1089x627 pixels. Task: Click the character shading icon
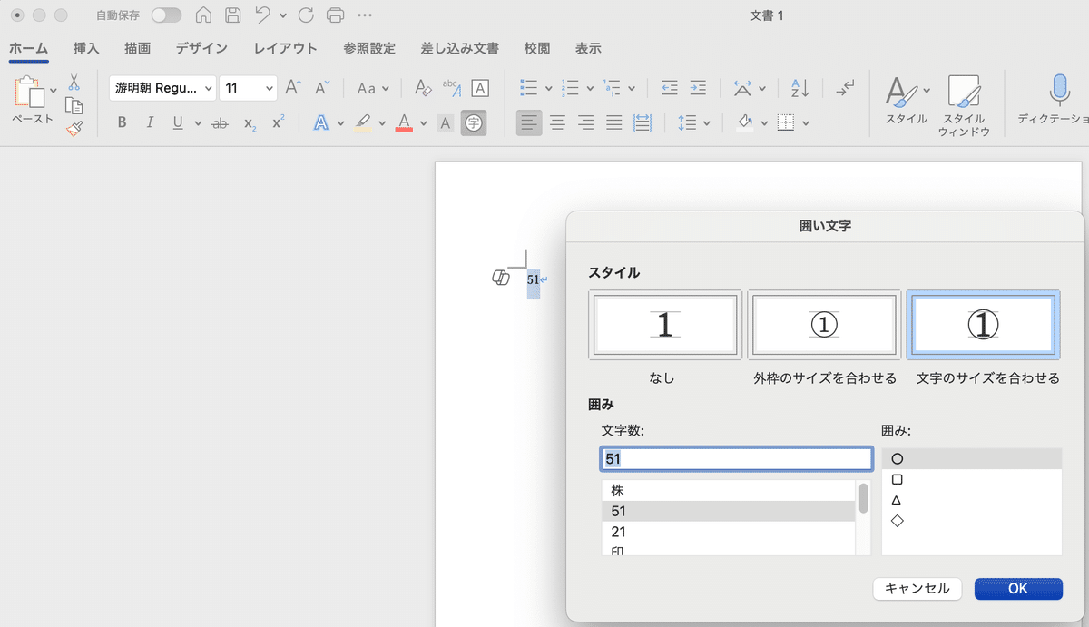(445, 123)
